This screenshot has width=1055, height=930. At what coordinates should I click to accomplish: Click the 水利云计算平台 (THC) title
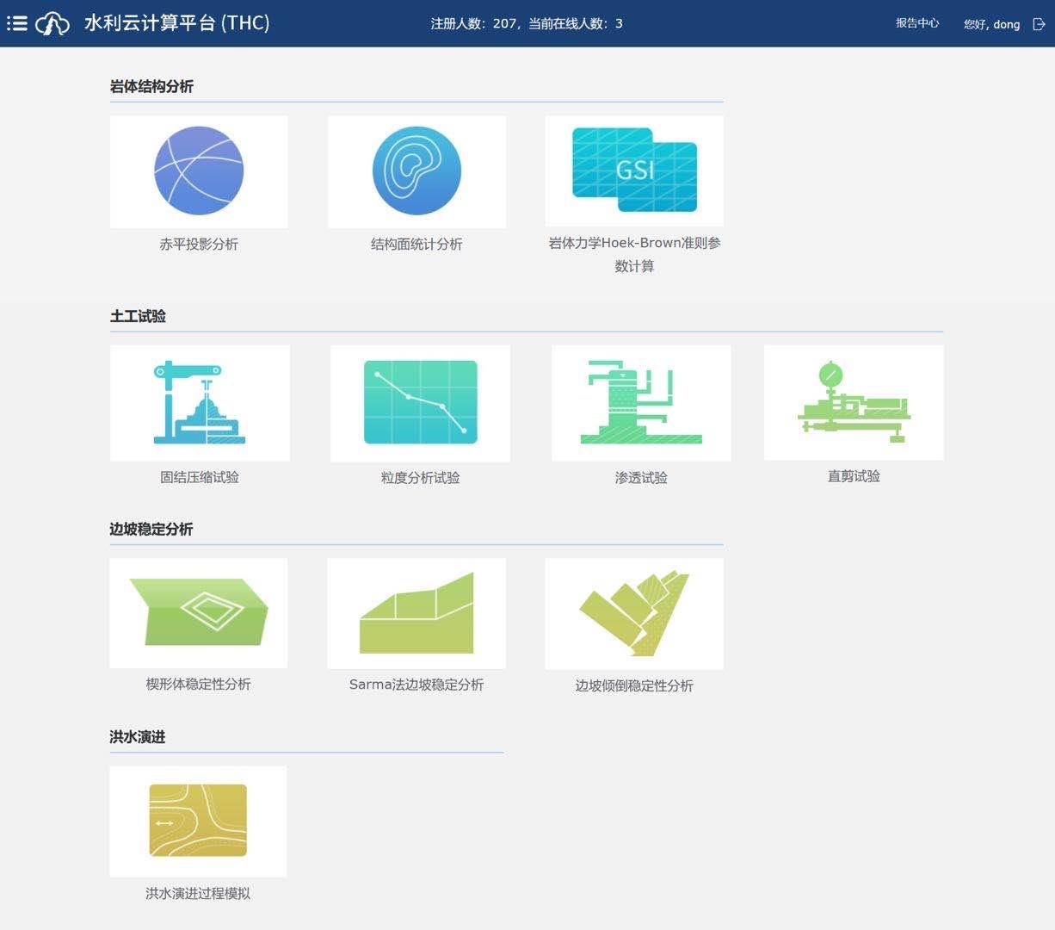[x=177, y=23]
